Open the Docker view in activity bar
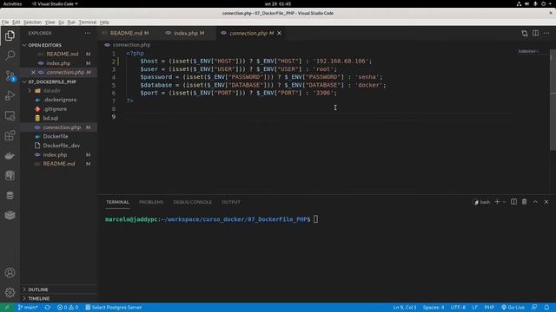 (10, 156)
